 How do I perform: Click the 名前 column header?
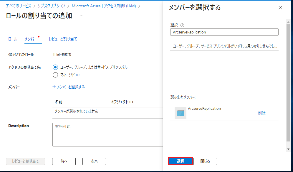click(x=59, y=102)
